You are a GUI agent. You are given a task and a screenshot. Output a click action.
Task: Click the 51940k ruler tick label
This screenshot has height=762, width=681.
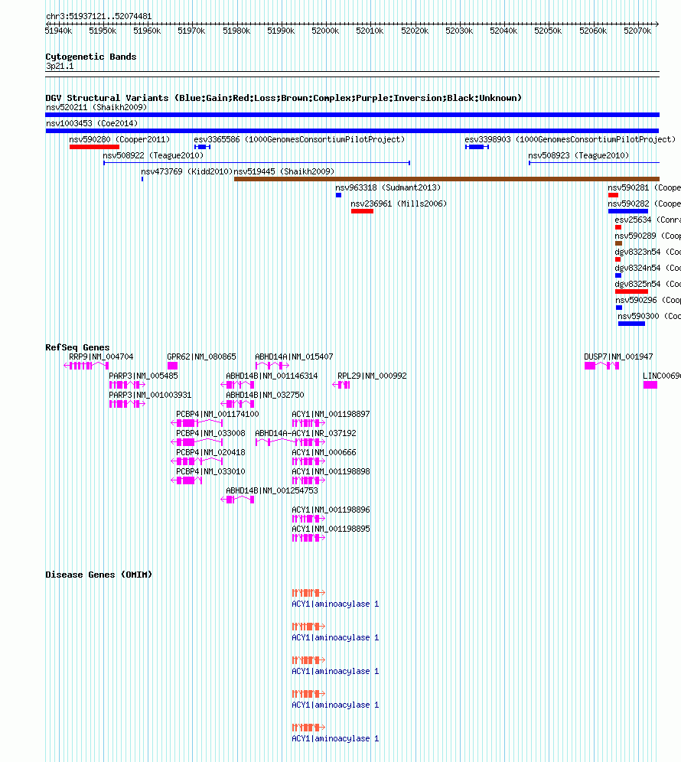pyautogui.click(x=58, y=31)
